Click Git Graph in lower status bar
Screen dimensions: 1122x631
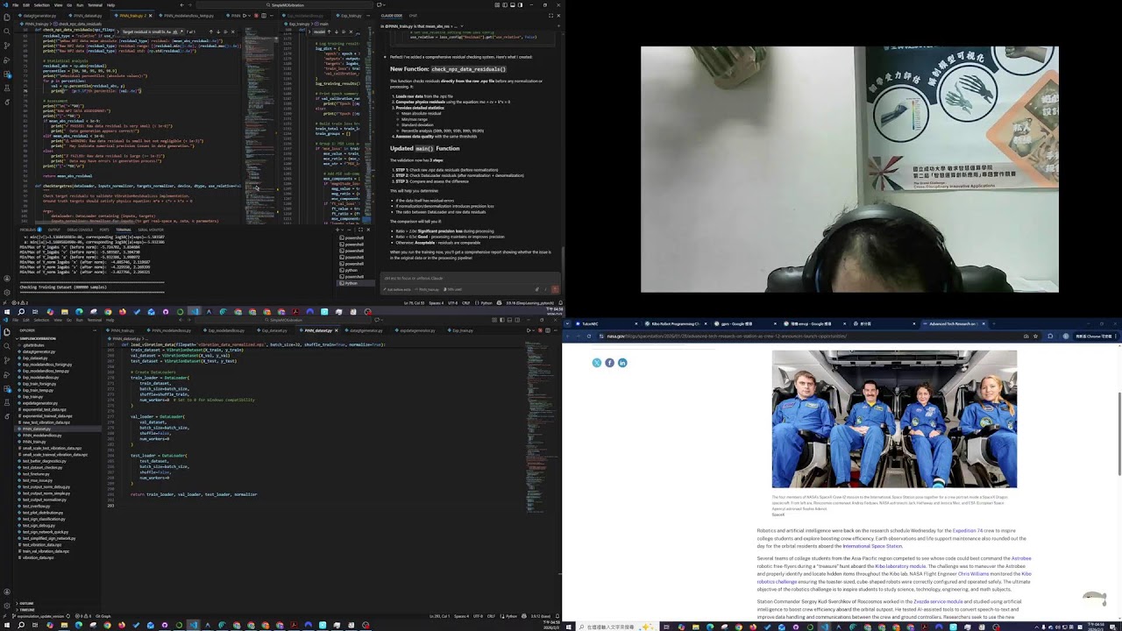[x=103, y=616]
